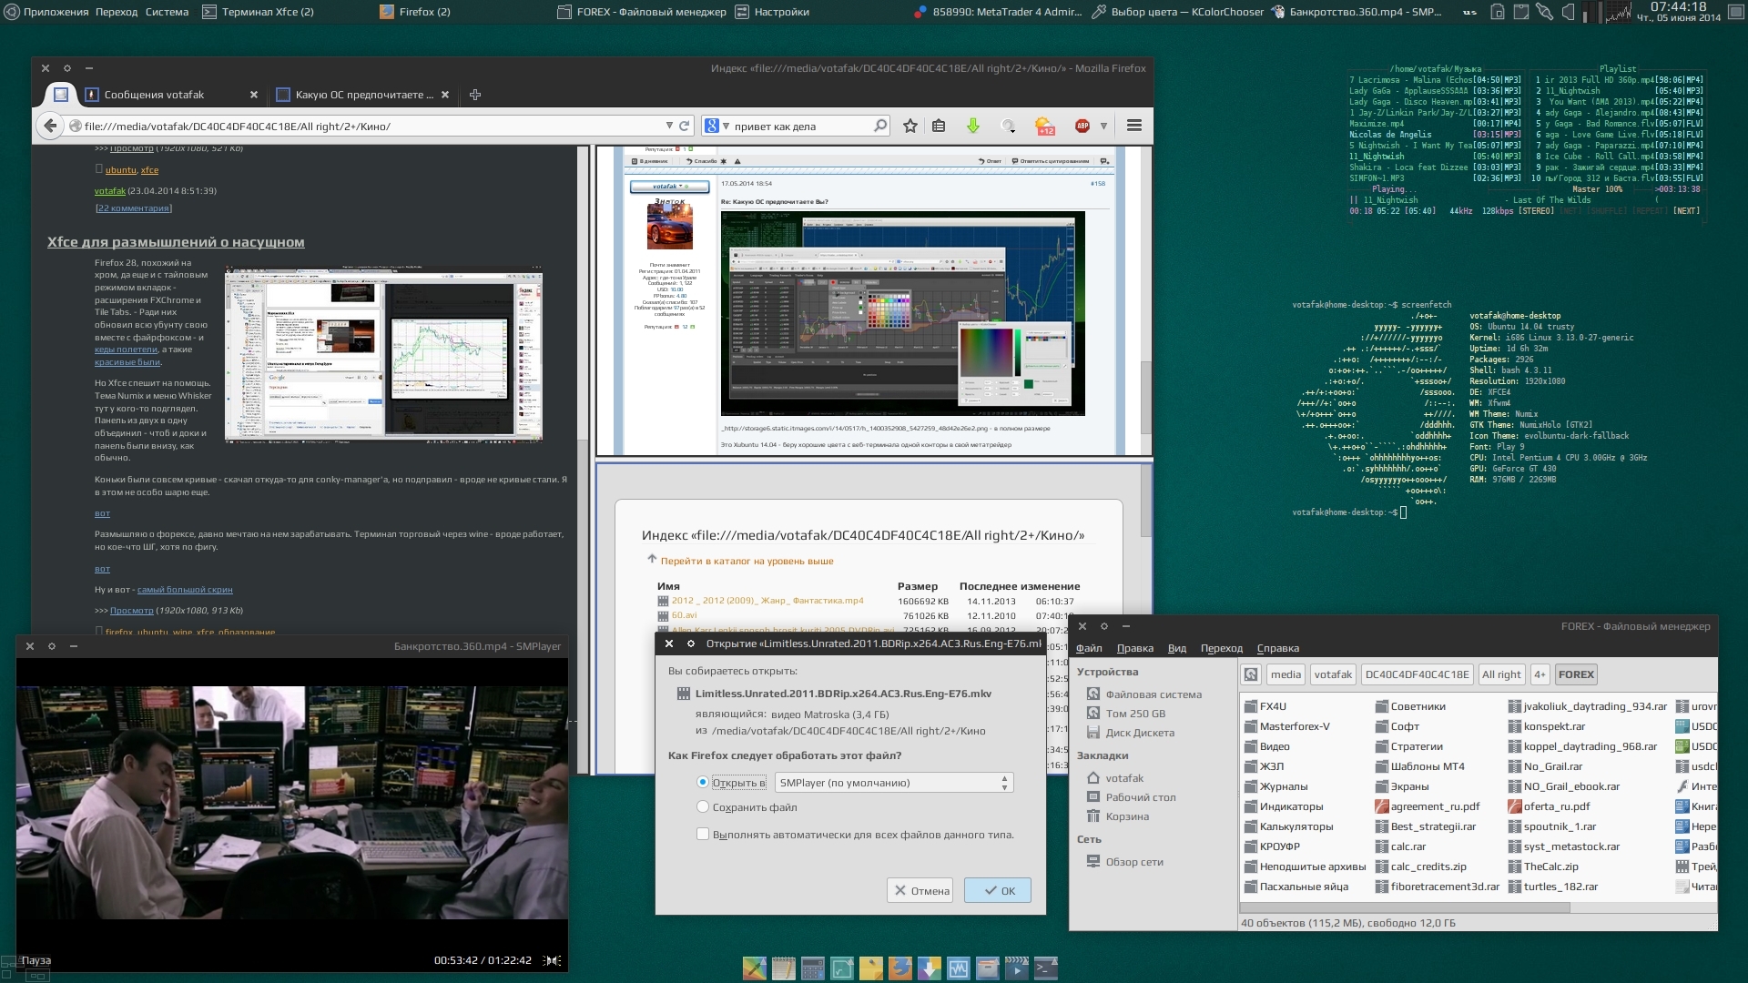Open Firefox bookmarks list icon
The image size is (1748, 983).
pos(939,127)
